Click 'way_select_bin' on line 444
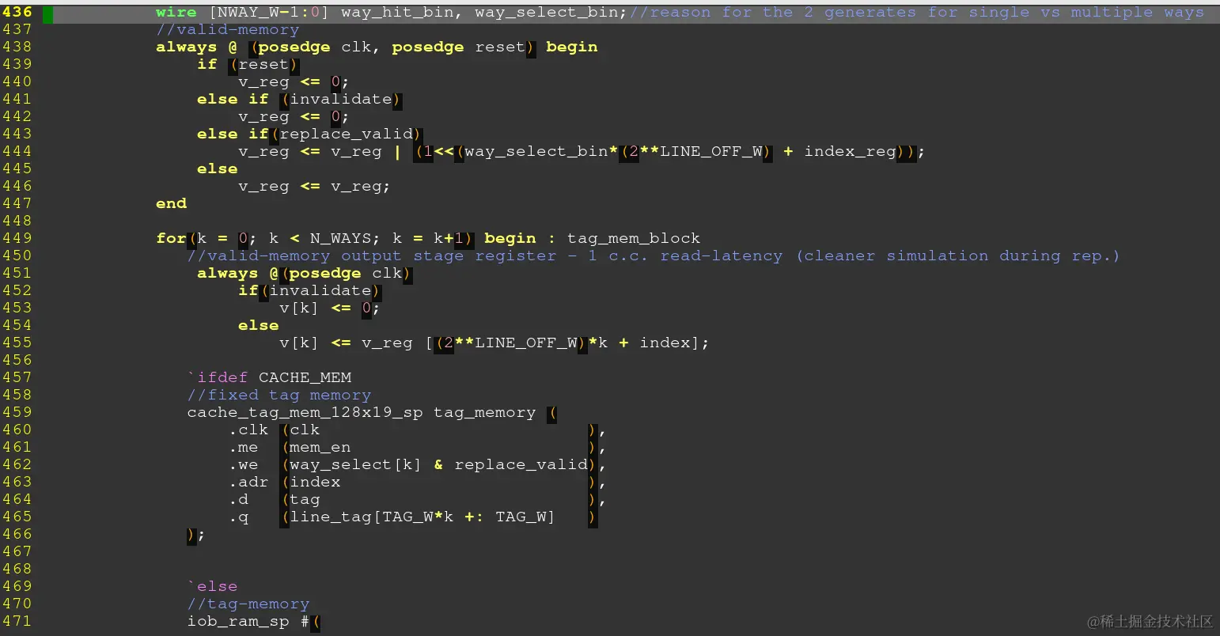This screenshot has width=1220, height=636. [x=536, y=152]
